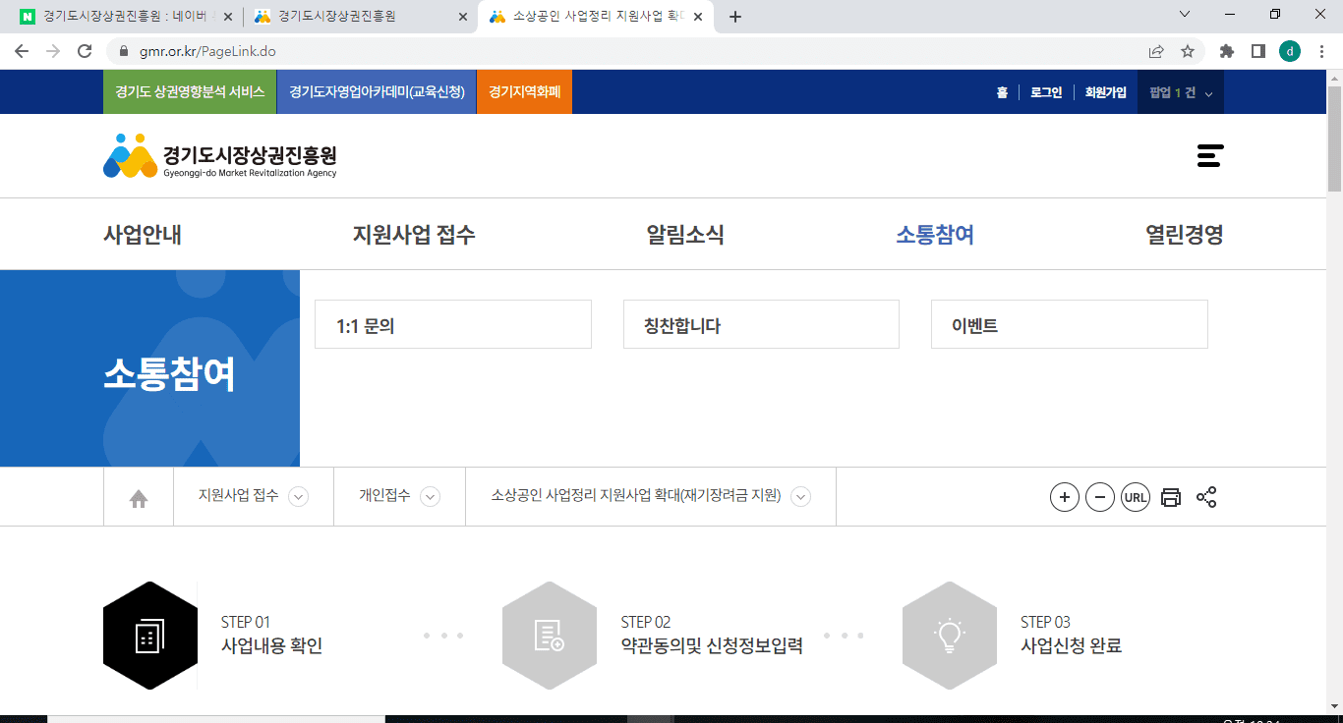This screenshot has height=723, width=1343.
Task: Open browser extensions puzzle icon
Action: pos(1227,51)
